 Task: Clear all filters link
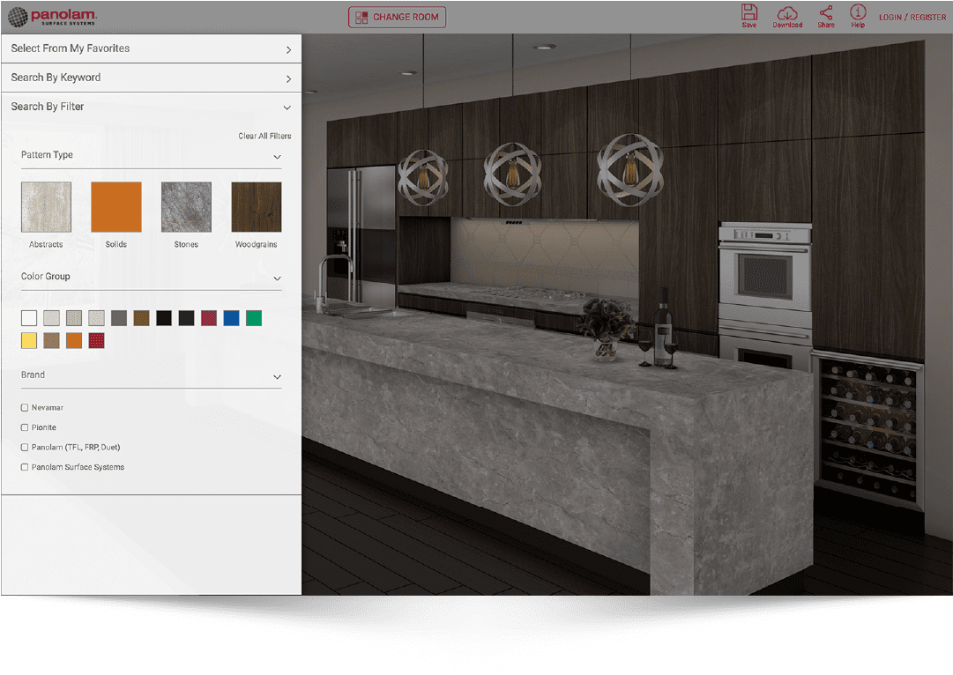264,136
